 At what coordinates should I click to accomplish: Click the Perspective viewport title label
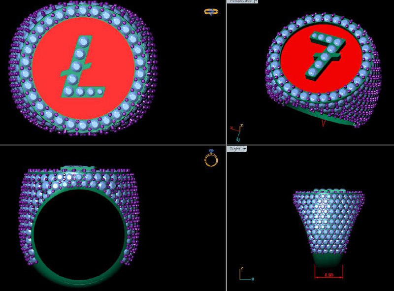pyautogui.click(x=240, y=1)
